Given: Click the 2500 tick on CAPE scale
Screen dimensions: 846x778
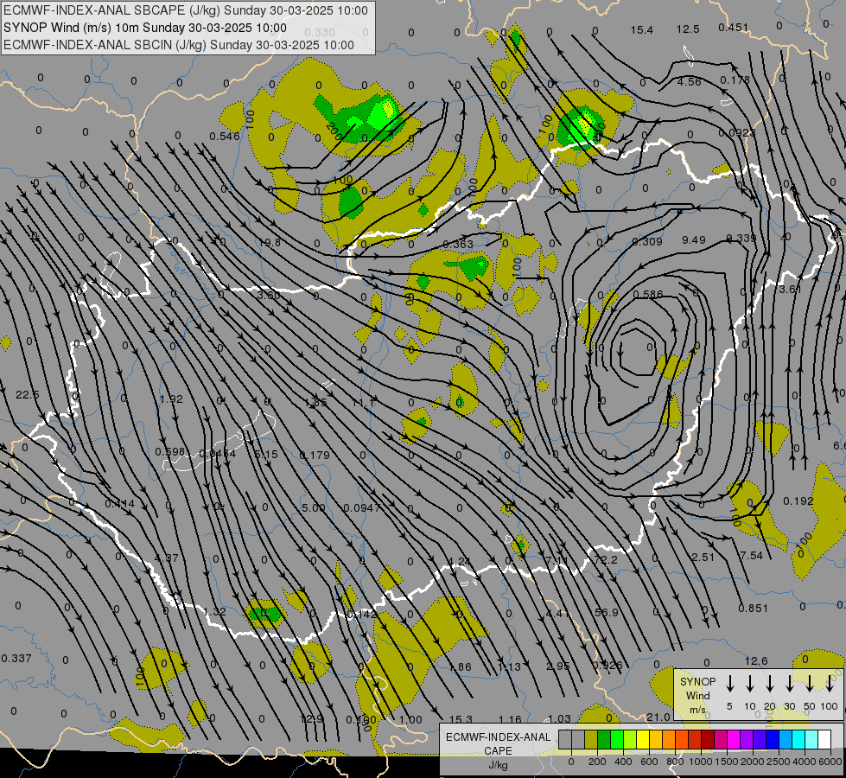Looking at the screenshot, I should pyautogui.click(x=778, y=762).
